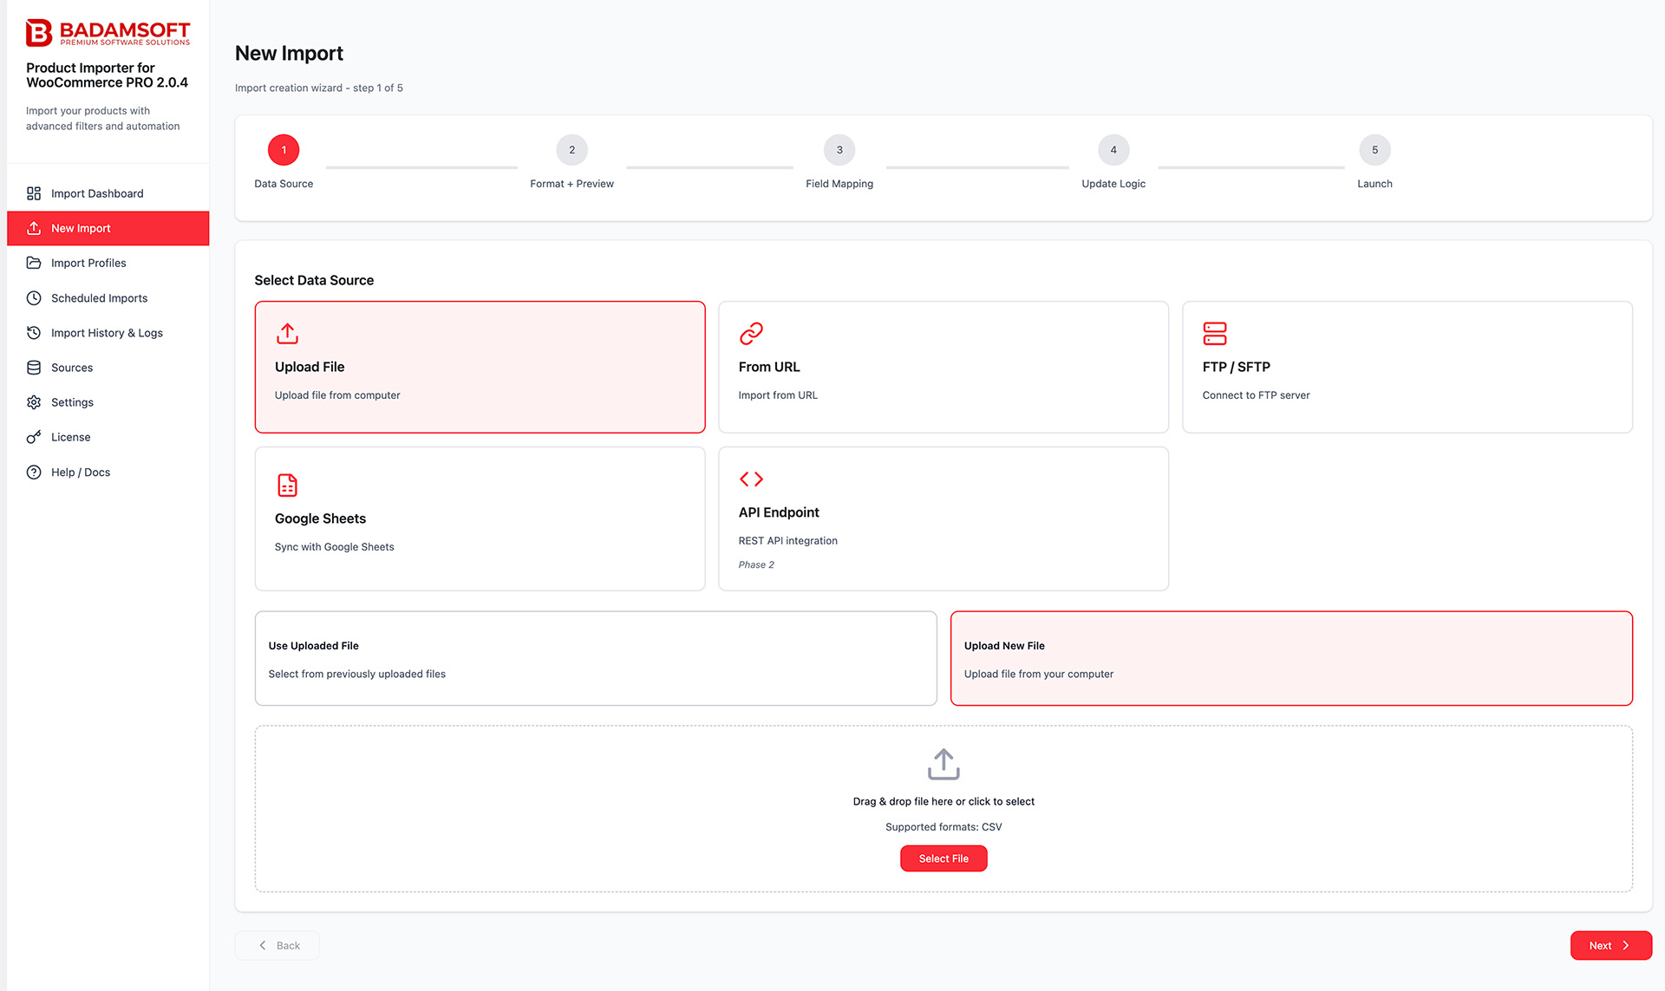Click the API Endpoint code brackets icon
The height and width of the screenshot is (991, 1665).
pos(751,479)
